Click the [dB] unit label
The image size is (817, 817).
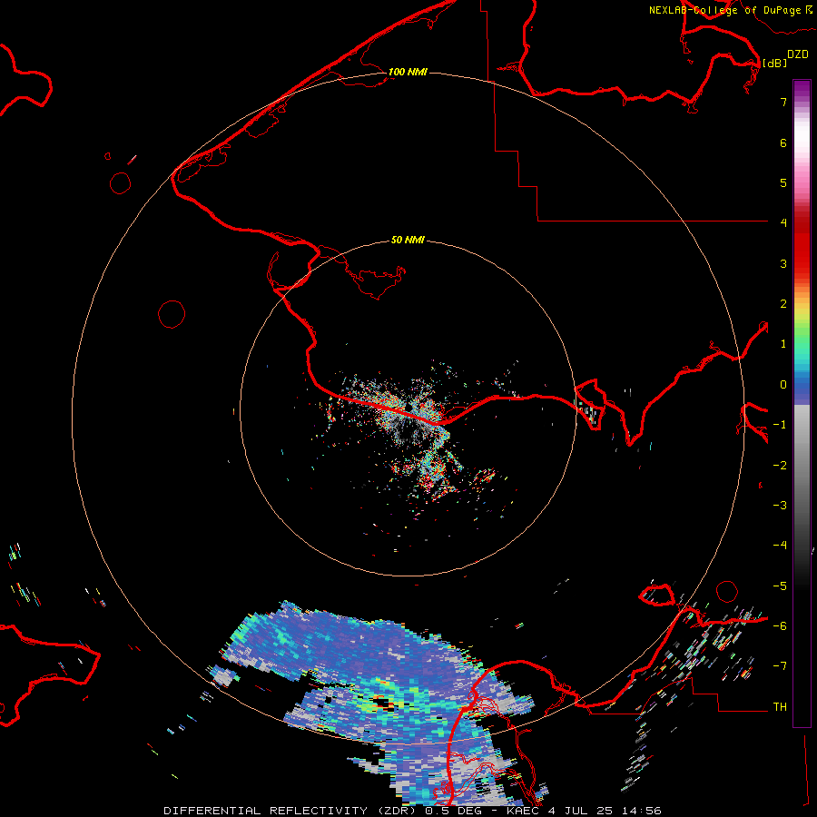tap(774, 63)
